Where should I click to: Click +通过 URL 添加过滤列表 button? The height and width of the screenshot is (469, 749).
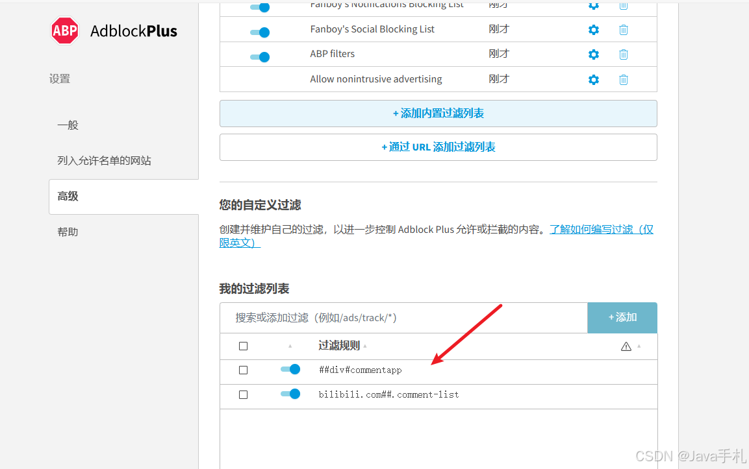point(438,147)
